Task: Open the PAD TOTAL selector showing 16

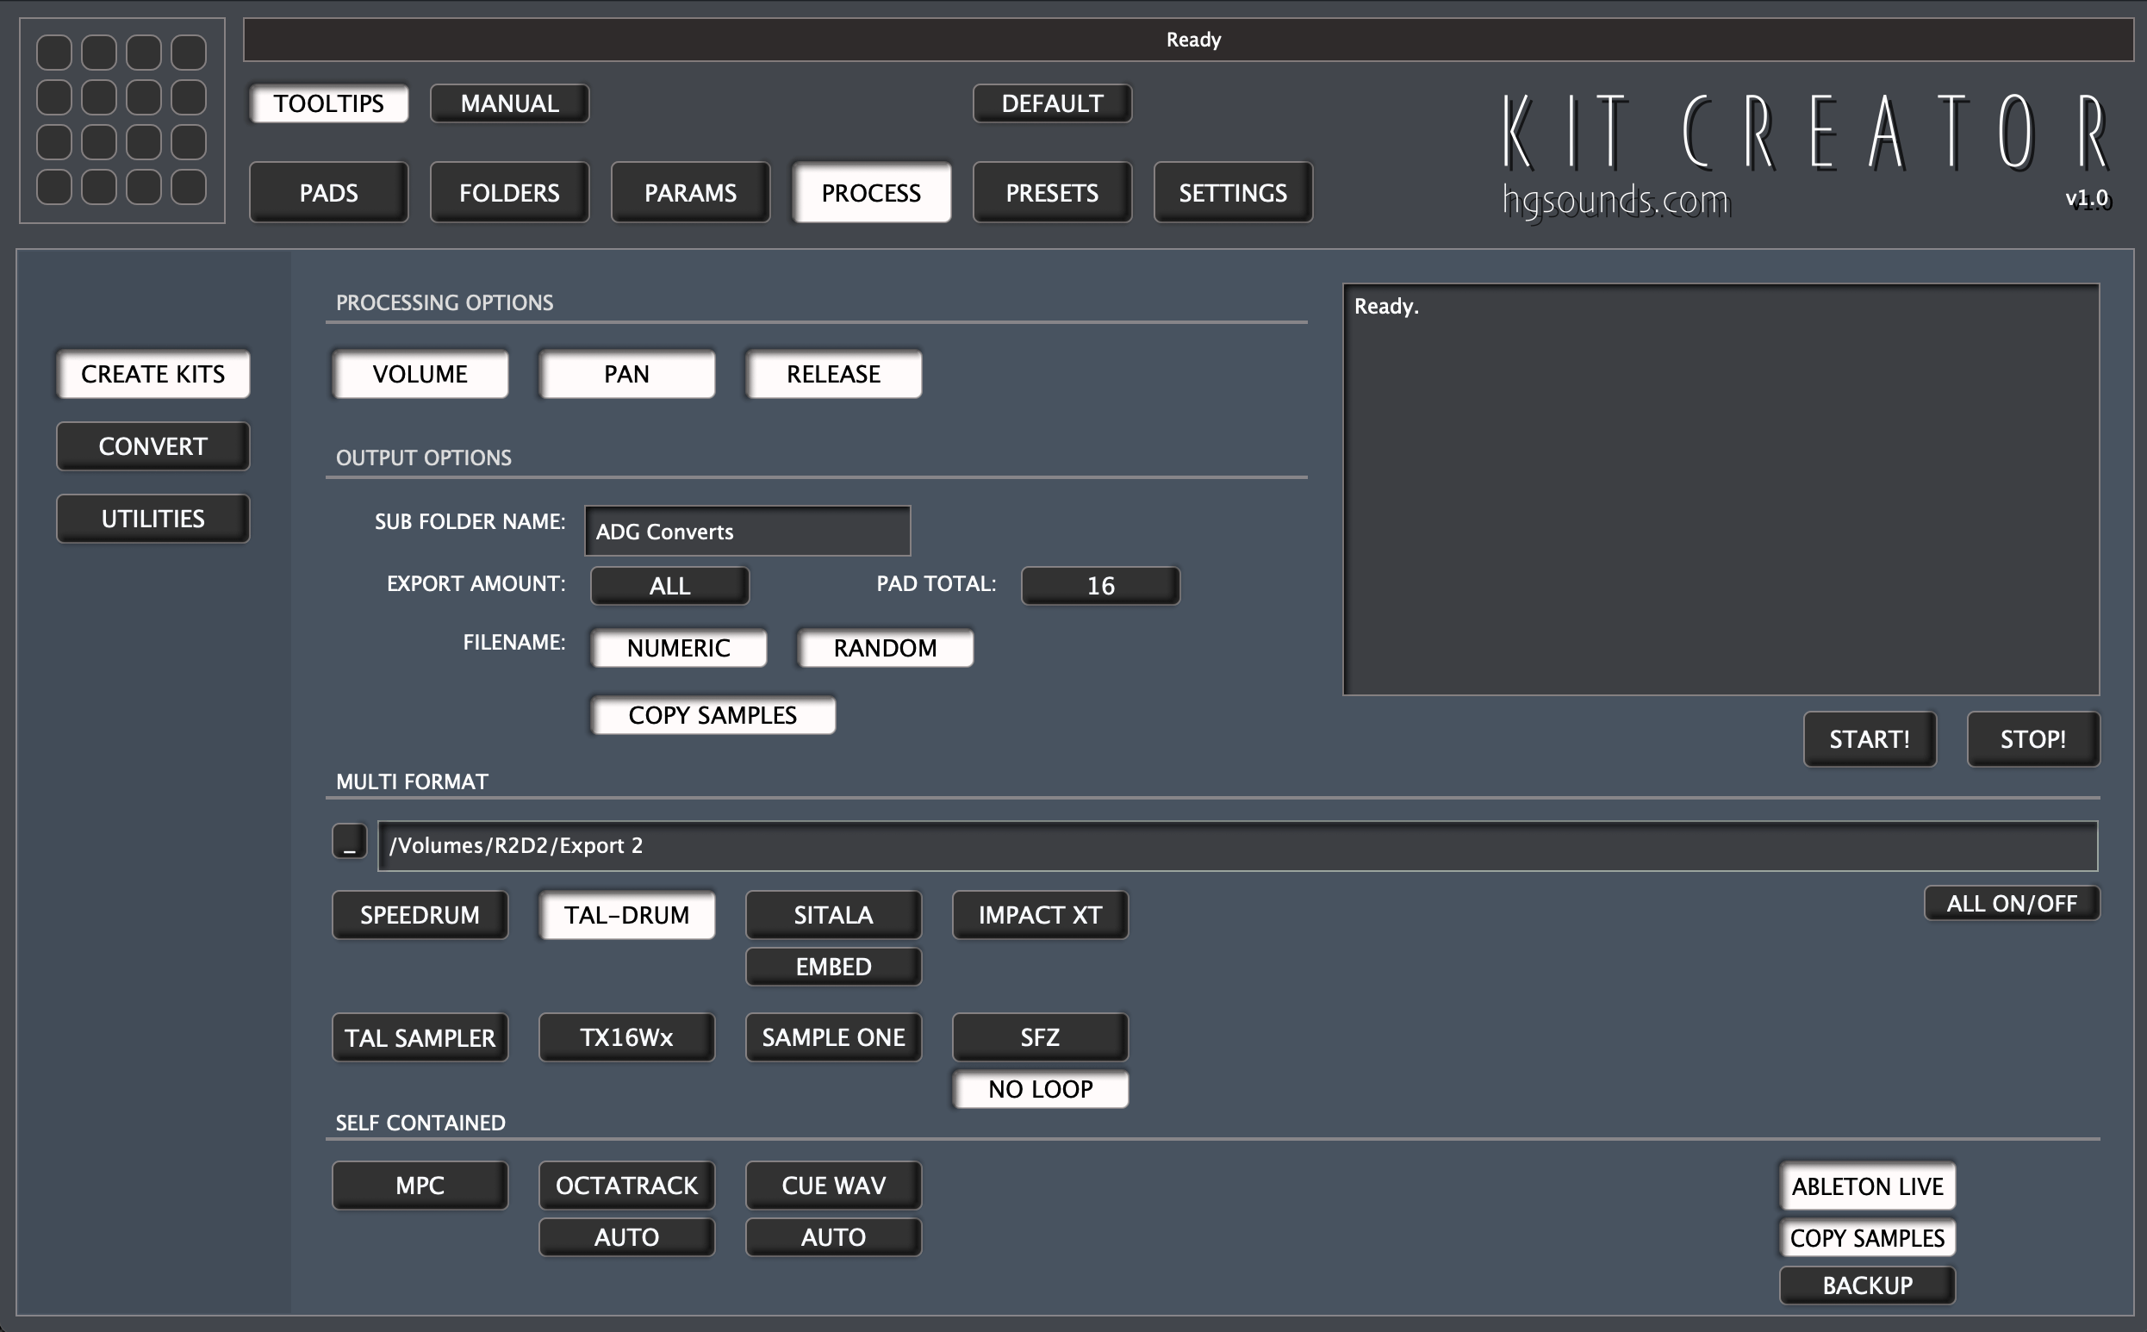Action: (x=1100, y=586)
